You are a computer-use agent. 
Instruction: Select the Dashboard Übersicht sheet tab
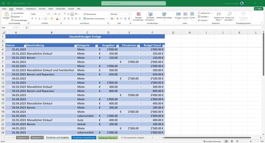tap(108, 138)
